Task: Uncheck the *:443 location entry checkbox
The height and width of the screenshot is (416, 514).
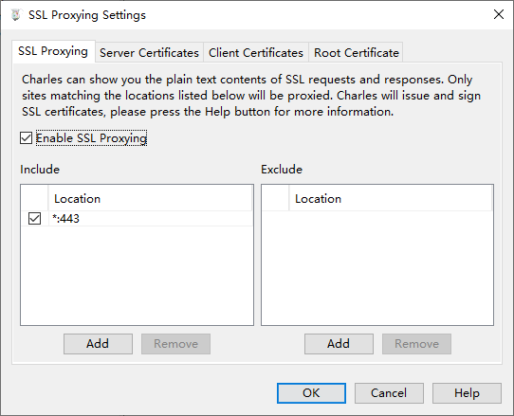Action: pos(34,219)
